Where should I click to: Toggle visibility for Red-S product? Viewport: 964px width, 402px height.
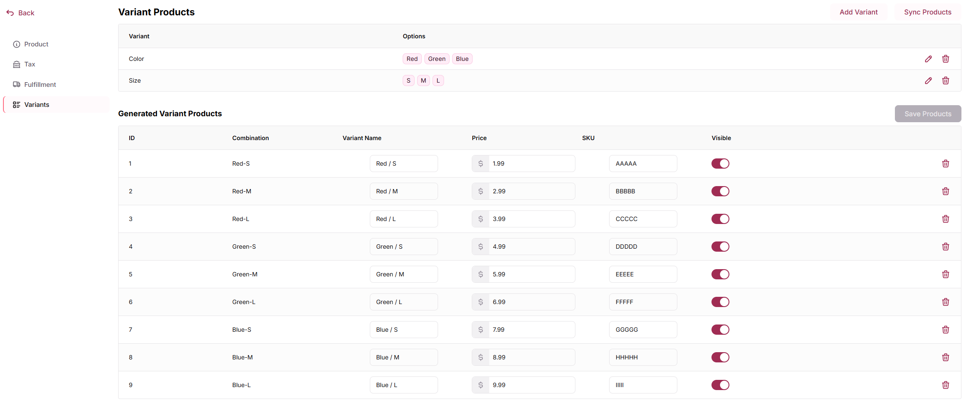(720, 164)
